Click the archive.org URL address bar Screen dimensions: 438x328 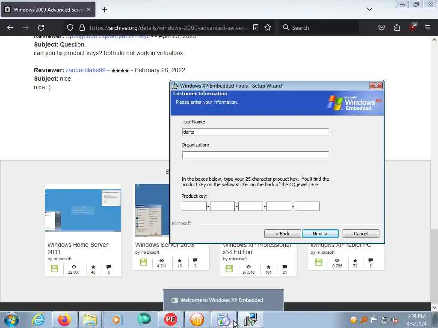pos(169,28)
